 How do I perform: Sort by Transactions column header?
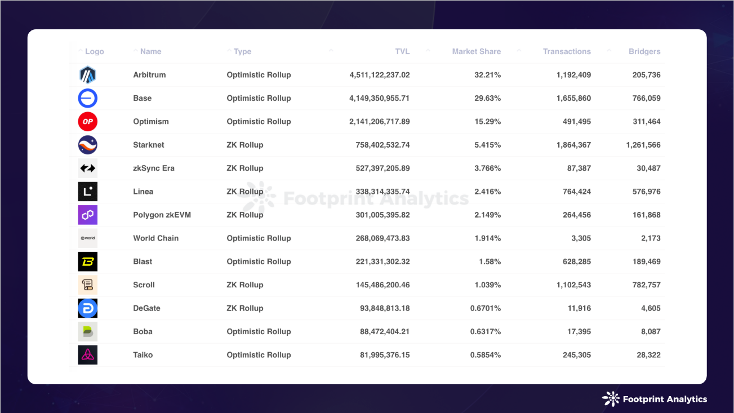(x=566, y=51)
